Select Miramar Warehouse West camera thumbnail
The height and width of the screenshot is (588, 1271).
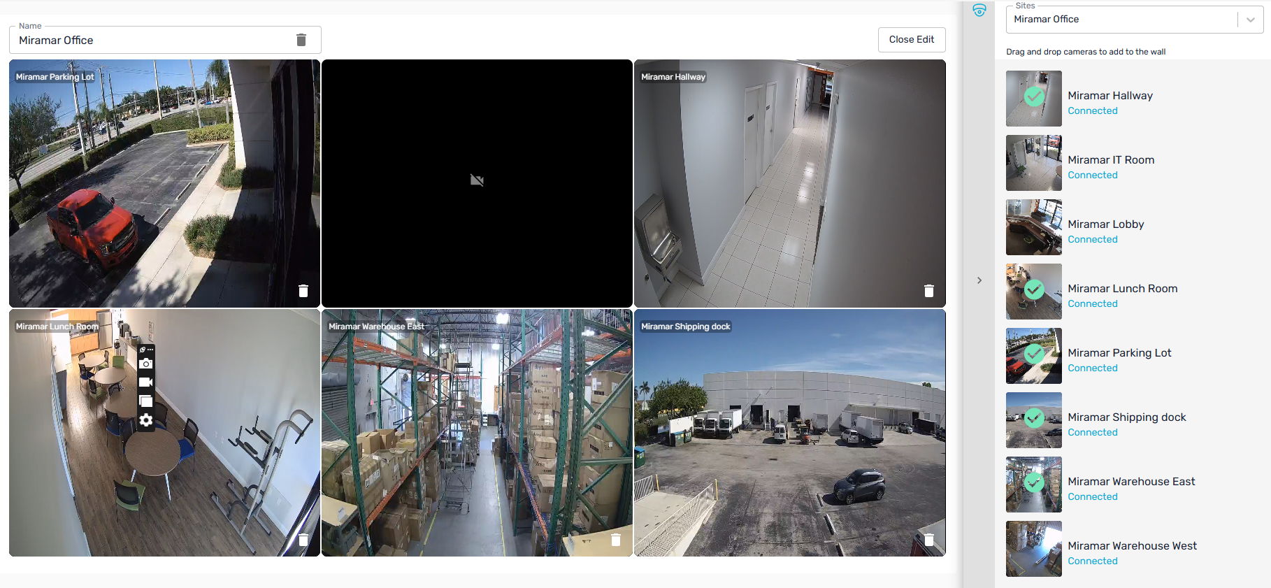(1034, 549)
